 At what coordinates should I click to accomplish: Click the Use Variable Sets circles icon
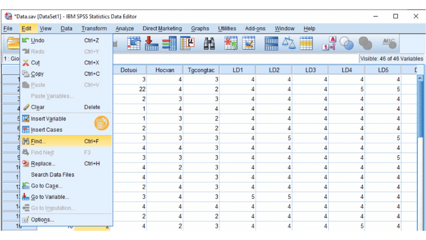click(347, 43)
